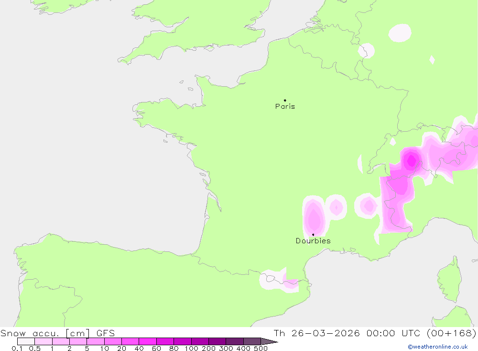Click the forecast date 'Th 26-03-2026 00:00 UTC'
Screen dimensions: 478x351
tap(347, 333)
